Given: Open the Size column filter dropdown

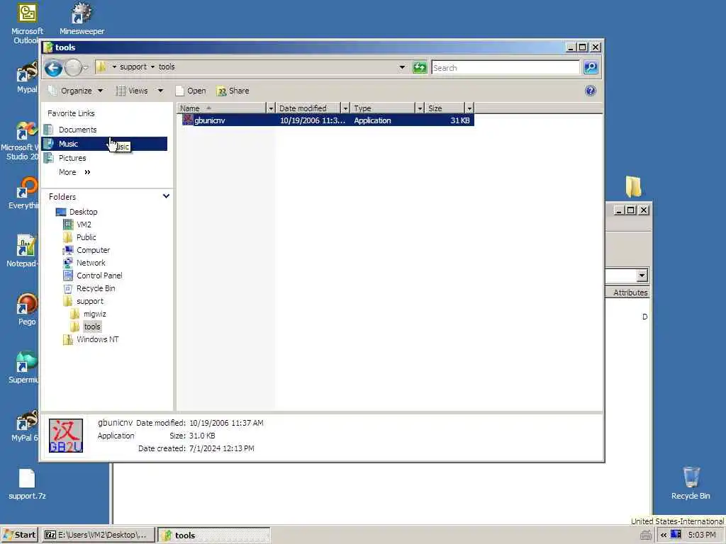Looking at the screenshot, I should point(469,108).
